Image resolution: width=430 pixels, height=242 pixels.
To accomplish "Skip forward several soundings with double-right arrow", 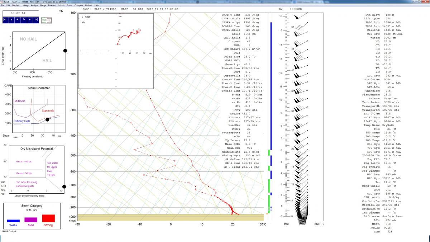I will [x=30, y=20].
